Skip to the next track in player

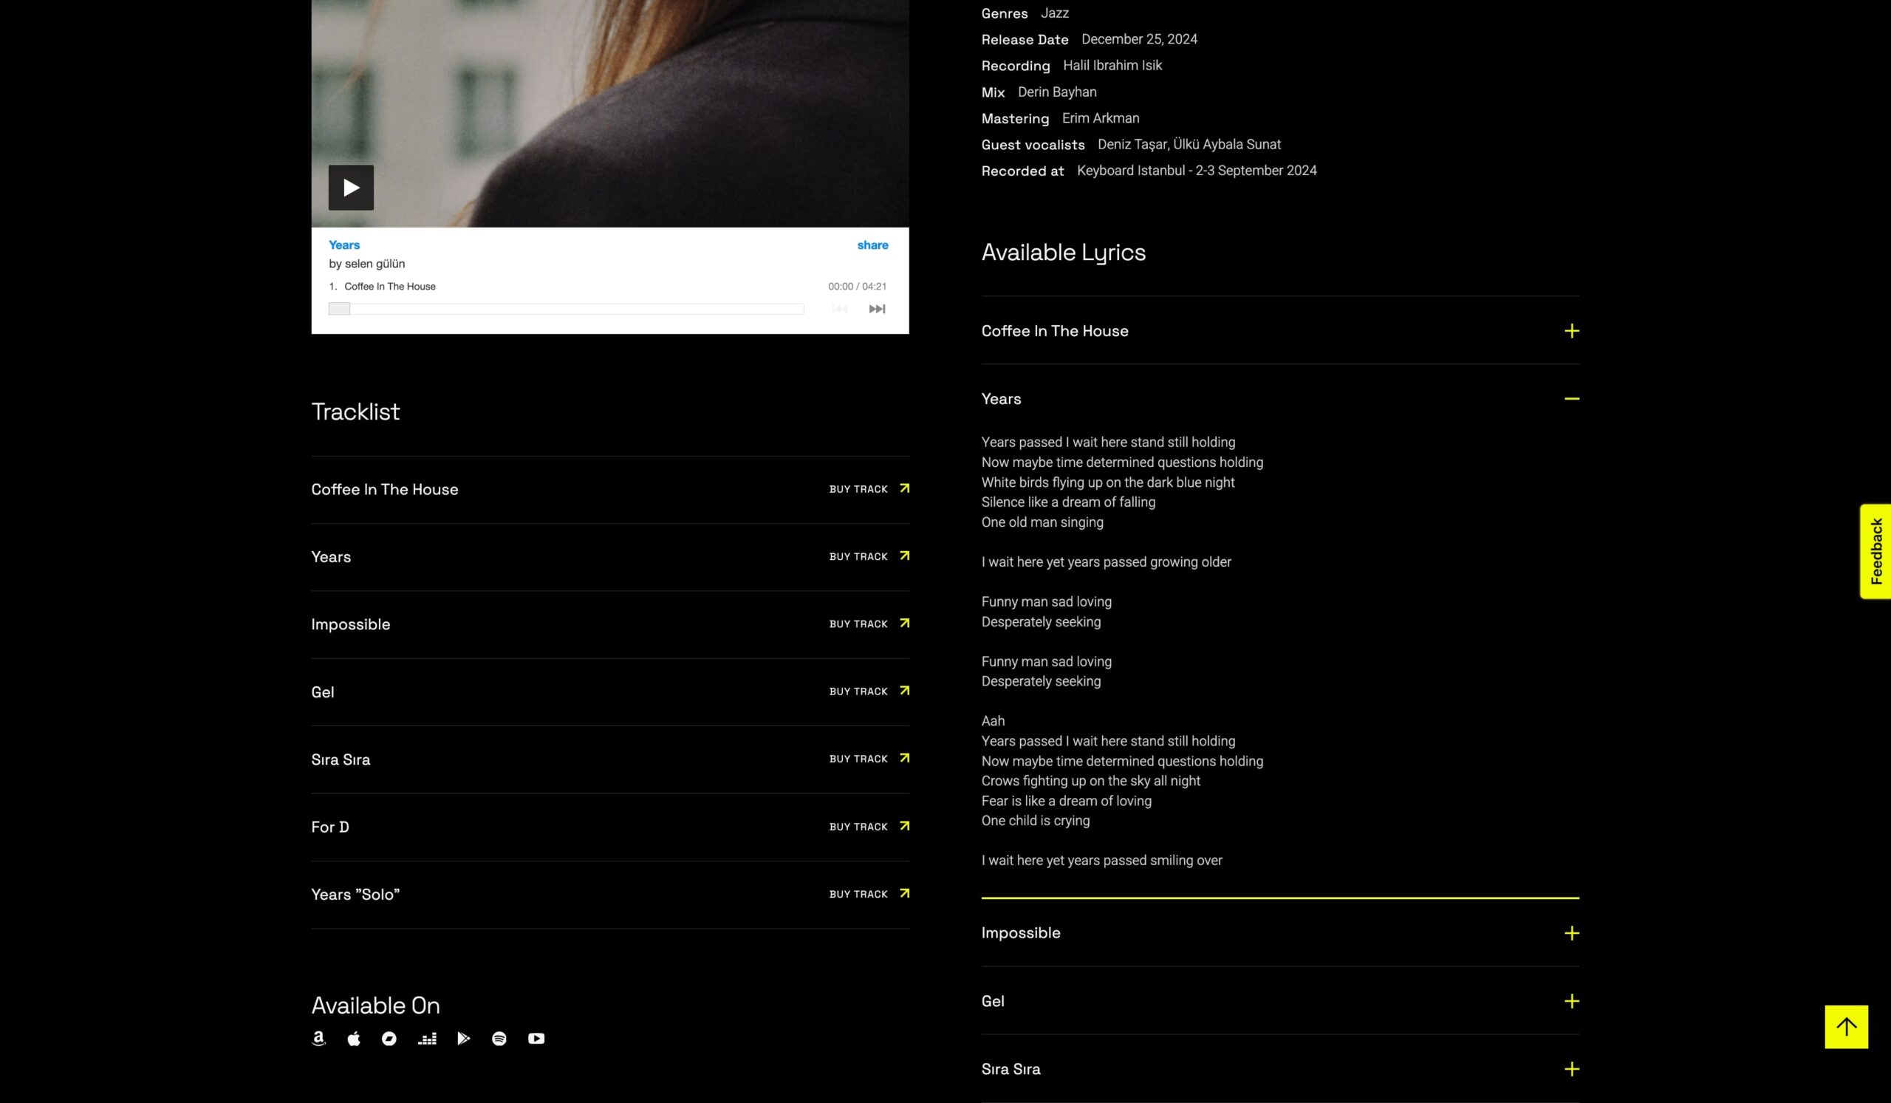coord(877,308)
